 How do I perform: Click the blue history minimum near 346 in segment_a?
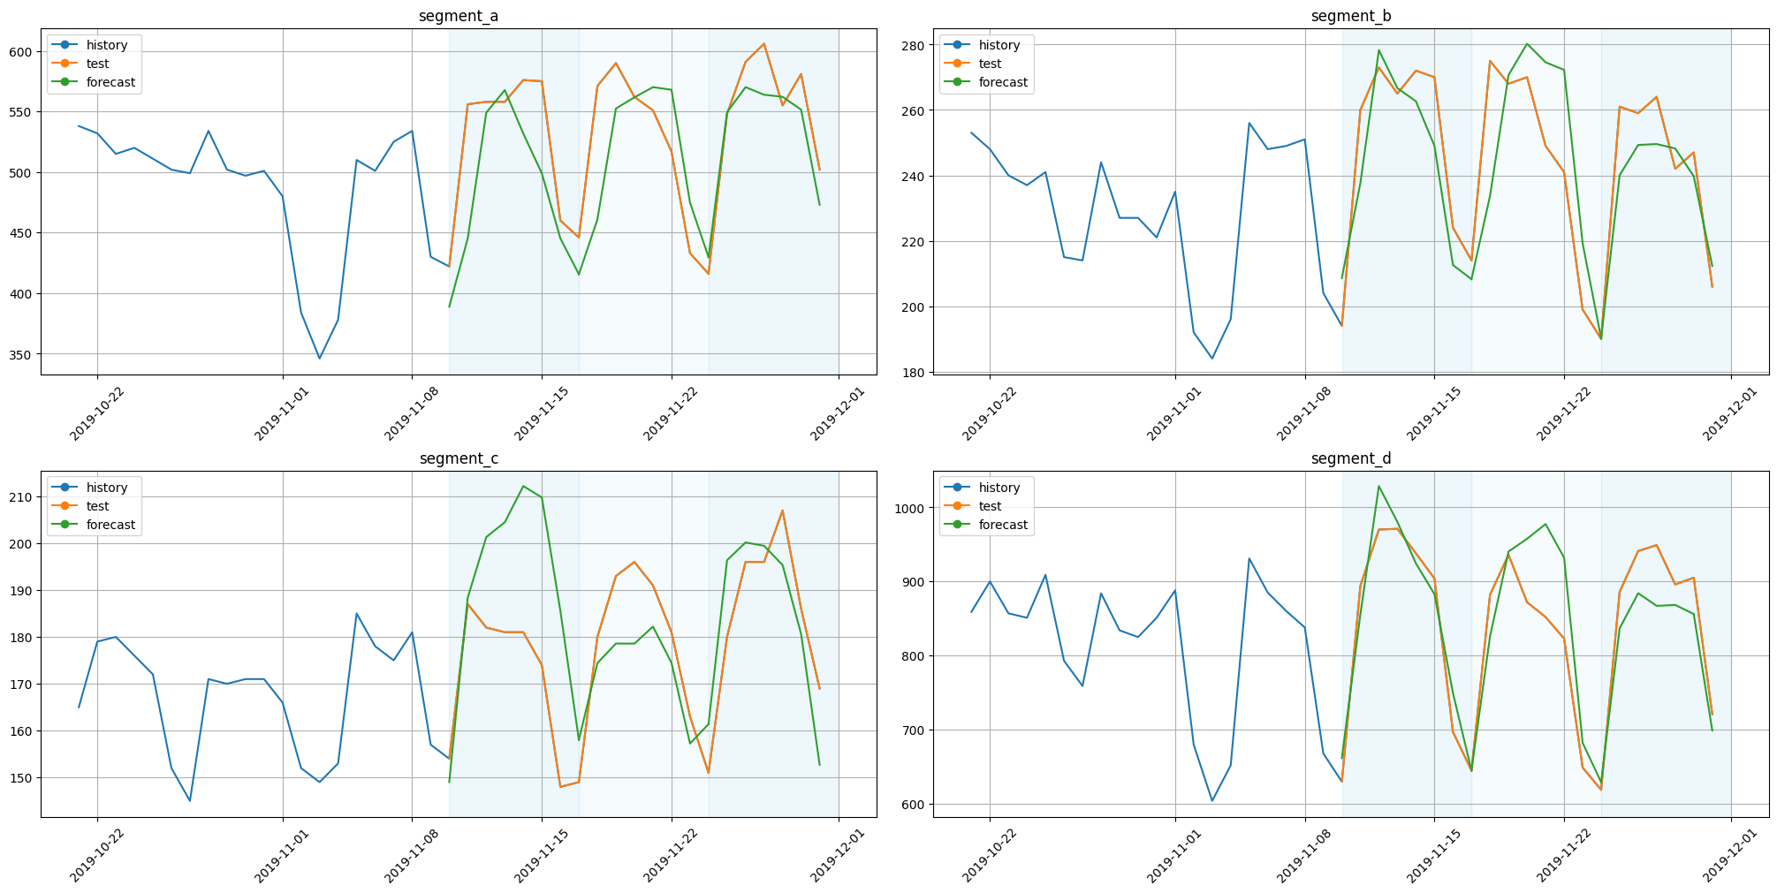[320, 358]
